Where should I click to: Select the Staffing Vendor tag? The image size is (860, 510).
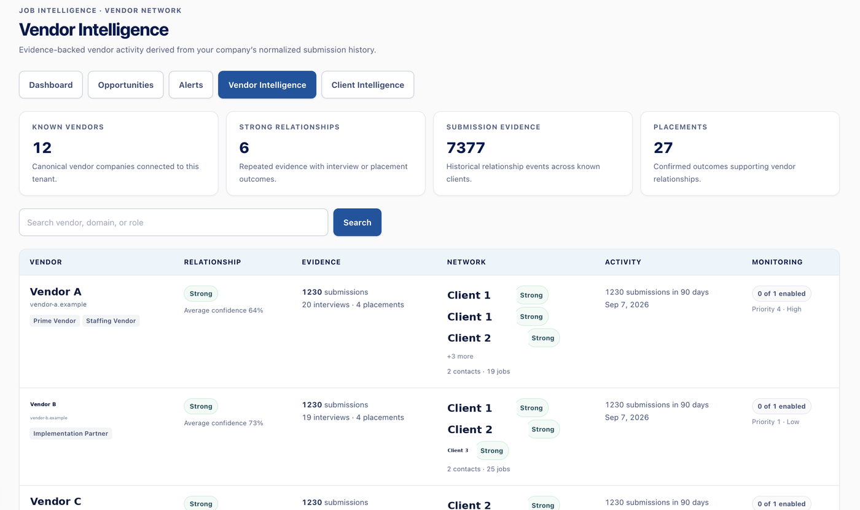pos(111,321)
